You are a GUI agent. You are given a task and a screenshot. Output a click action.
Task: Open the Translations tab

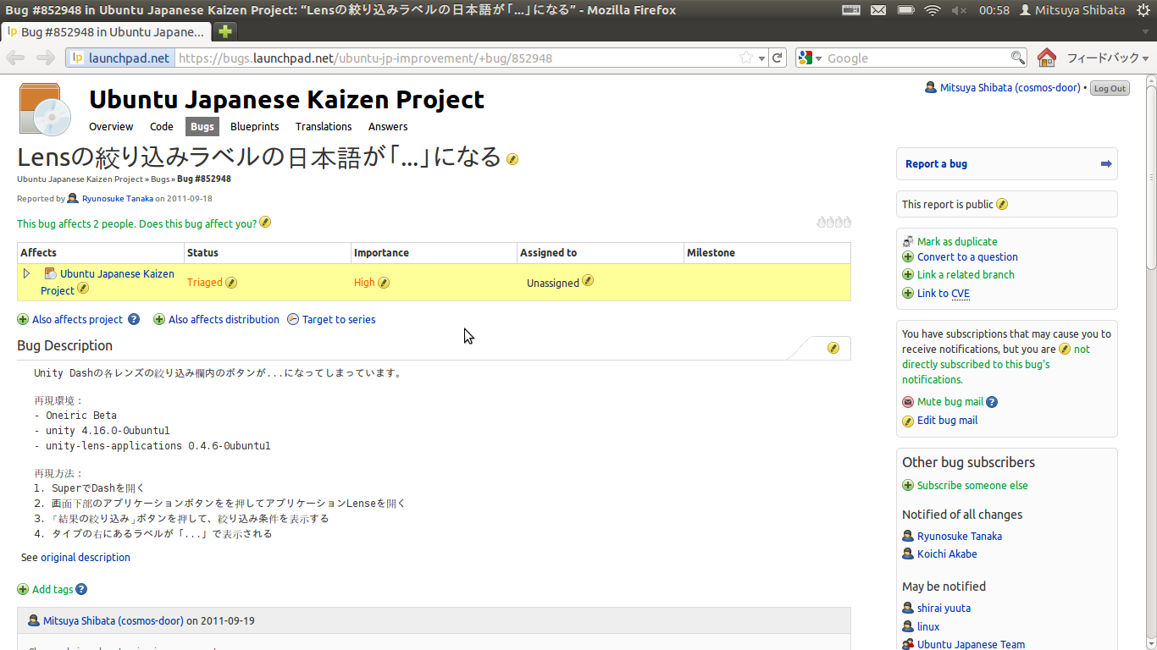[x=324, y=126]
